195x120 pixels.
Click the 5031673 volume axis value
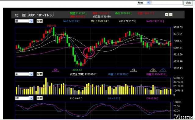(x=178, y=78)
